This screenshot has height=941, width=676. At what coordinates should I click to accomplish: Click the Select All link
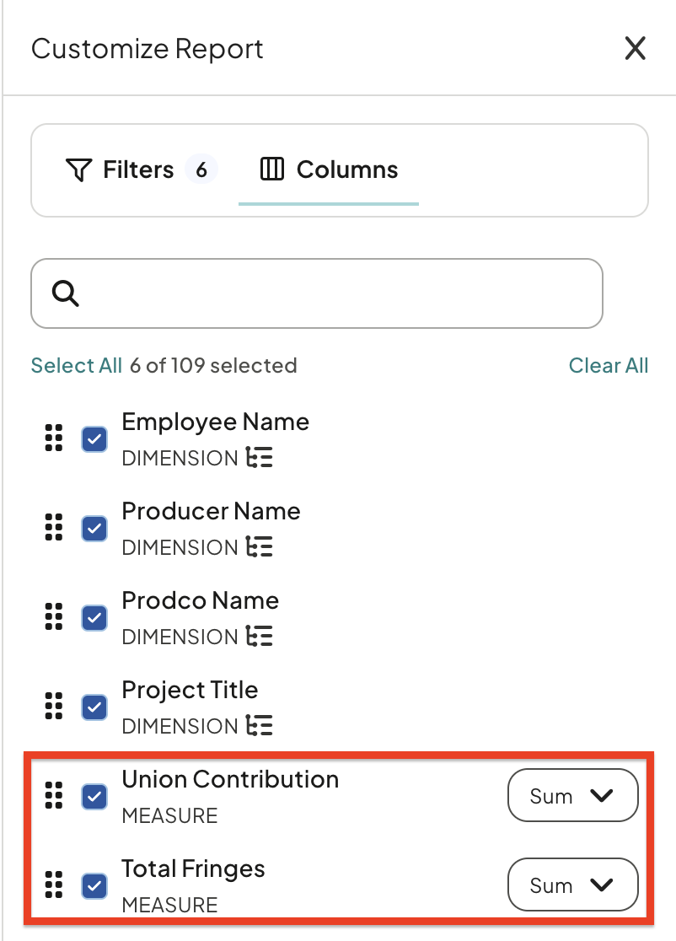tap(77, 365)
